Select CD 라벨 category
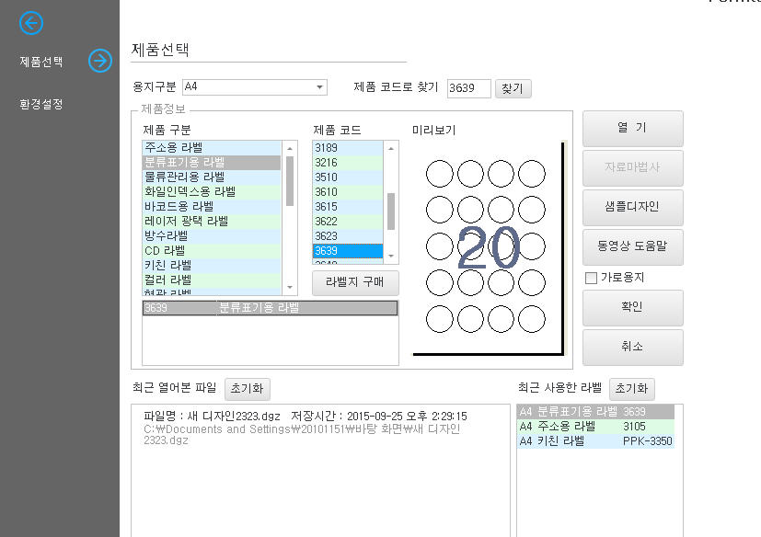The height and width of the screenshot is (537, 761). click(212, 250)
